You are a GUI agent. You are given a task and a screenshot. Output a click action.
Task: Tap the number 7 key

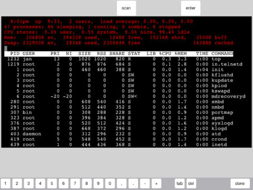75,184
